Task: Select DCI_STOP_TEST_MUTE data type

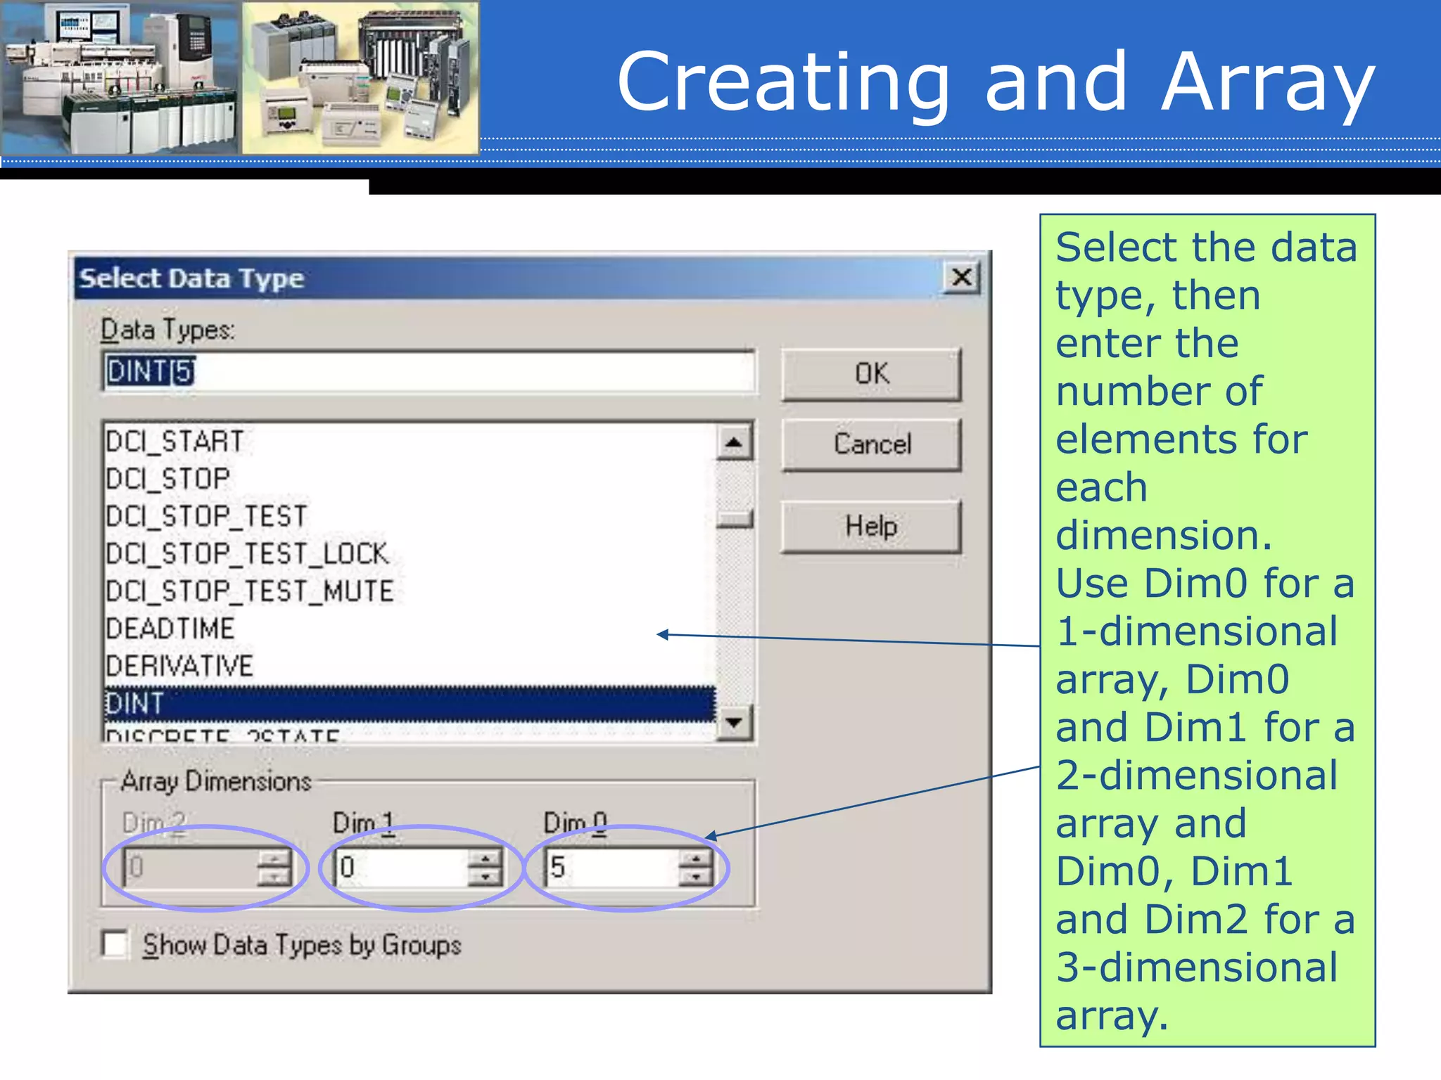Action: click(410, 591)
